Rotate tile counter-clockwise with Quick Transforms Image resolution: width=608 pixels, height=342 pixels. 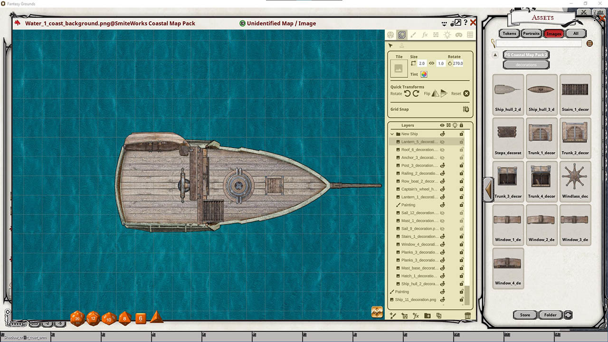click(407, 94)
